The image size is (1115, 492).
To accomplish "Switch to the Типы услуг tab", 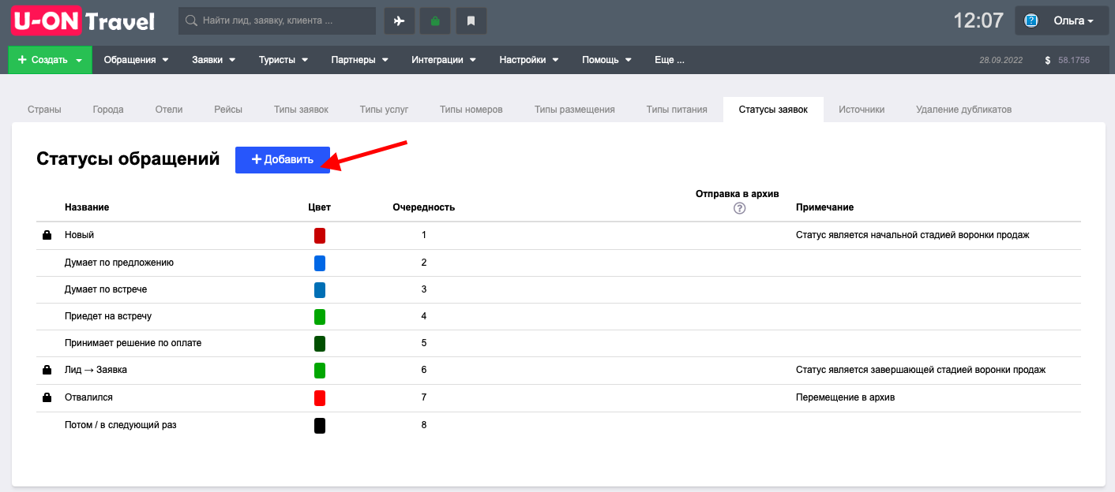I will click(x=384, y=110).
